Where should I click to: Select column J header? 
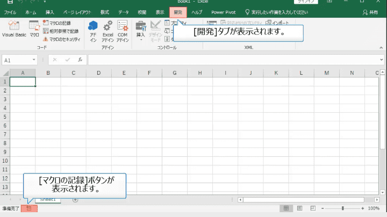[x=250, y=73]
